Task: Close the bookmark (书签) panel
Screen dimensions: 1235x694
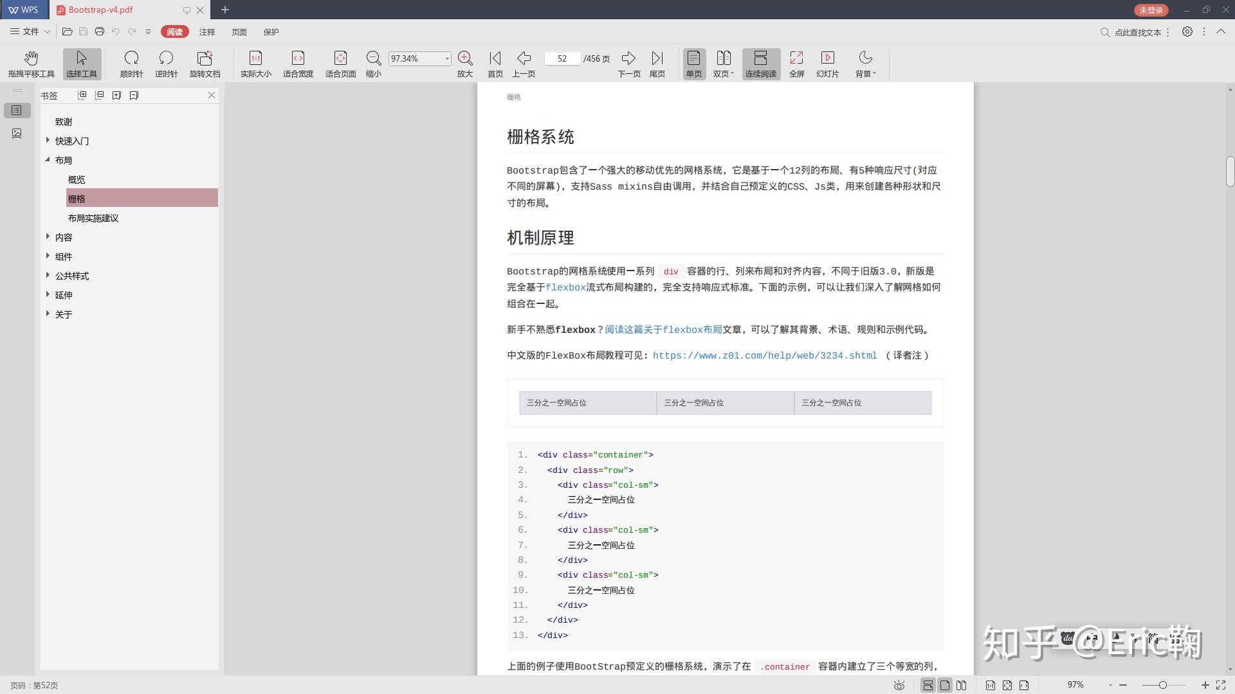Action: tap(211, 95)
